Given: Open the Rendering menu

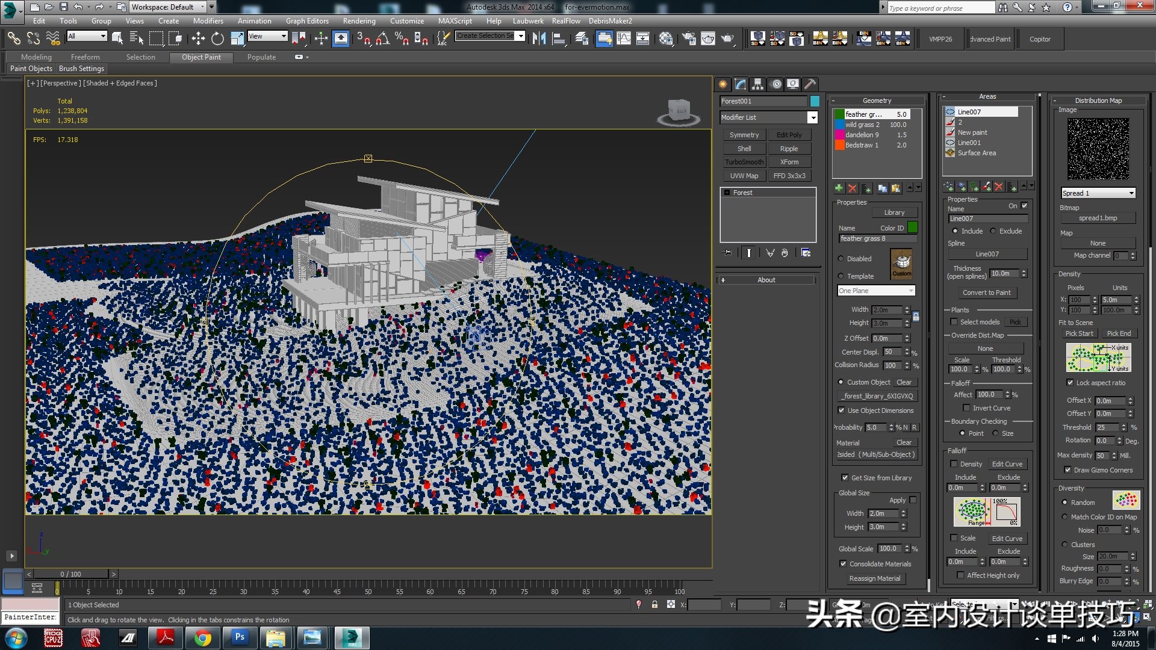Looking at the screenshot, I should click(359, 20).
